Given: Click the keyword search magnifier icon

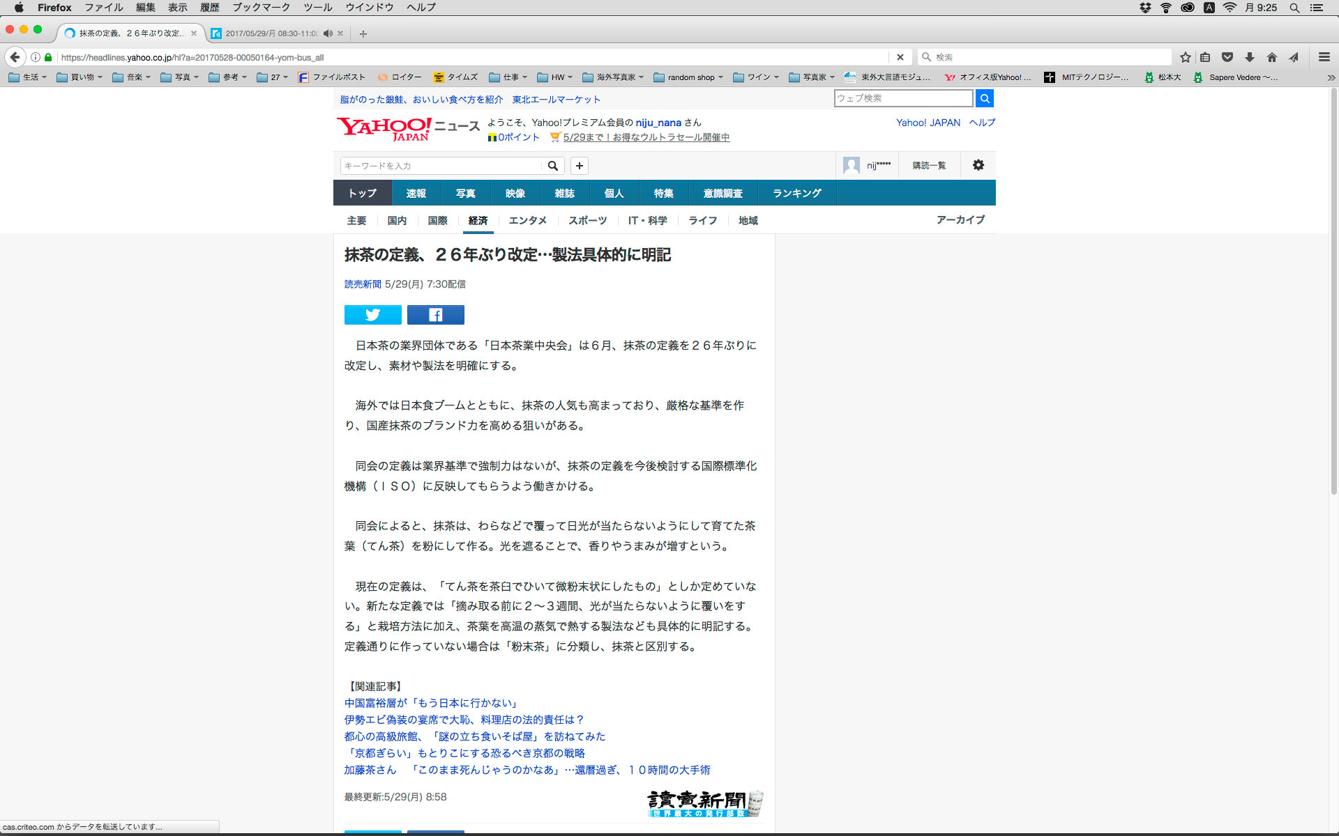Looking at the screenshot, I should (553, 166).
